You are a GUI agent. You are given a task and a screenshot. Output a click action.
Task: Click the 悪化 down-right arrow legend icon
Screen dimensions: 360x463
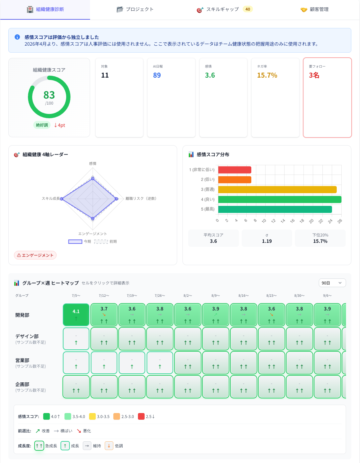point(79,431)
